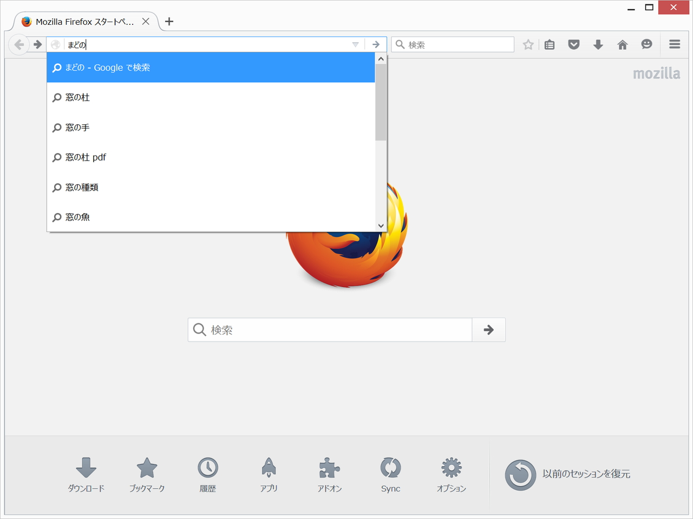Open the オプション gear icon
This screenshot has height=519, width=693.
point(450,467)
